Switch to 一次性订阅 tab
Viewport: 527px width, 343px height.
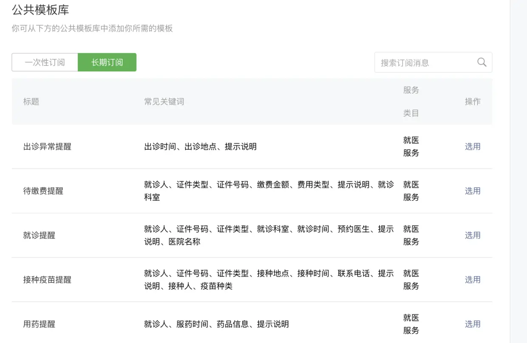pyautogui.click(x=45, y=62)
